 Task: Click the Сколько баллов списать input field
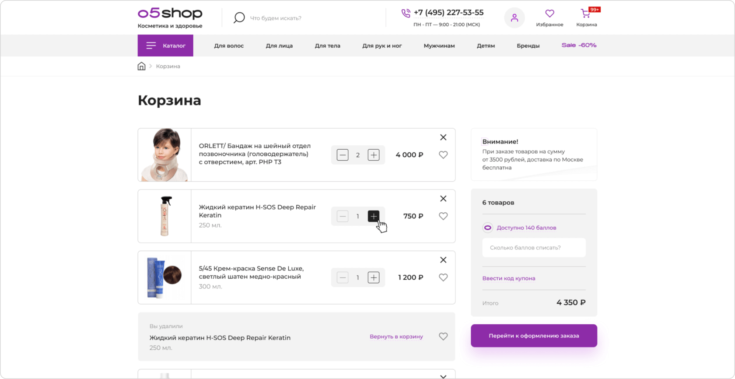pyautogui.click(x=534, y=248)
